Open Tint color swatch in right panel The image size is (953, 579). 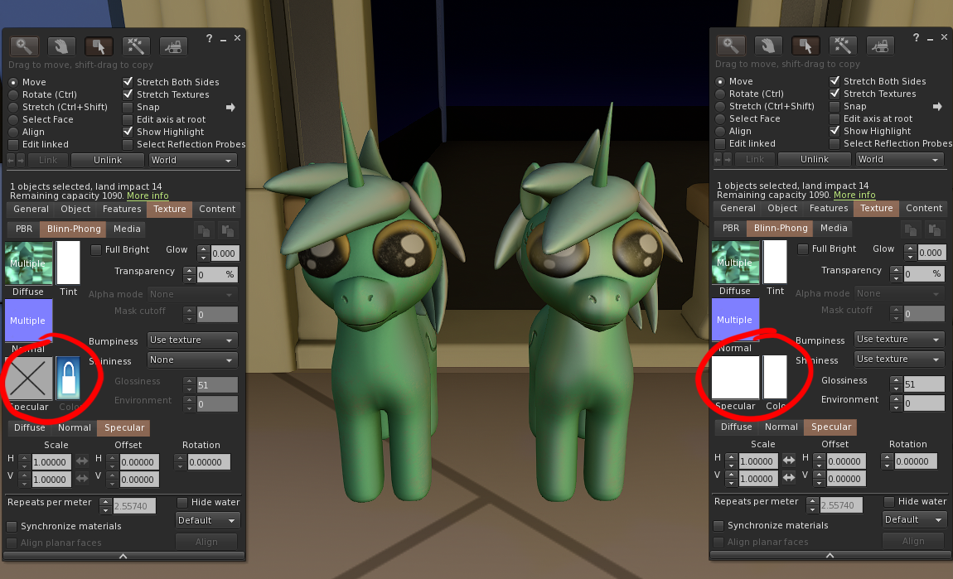pyautogui.click(x=775, y=263)
